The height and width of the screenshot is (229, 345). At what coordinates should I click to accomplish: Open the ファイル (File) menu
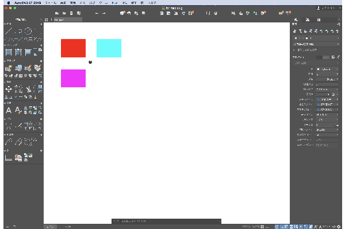click(51, 3)
